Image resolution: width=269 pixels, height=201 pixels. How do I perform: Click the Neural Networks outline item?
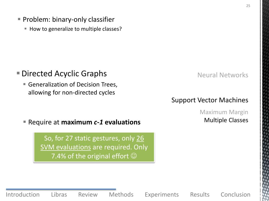coord(223,75)
